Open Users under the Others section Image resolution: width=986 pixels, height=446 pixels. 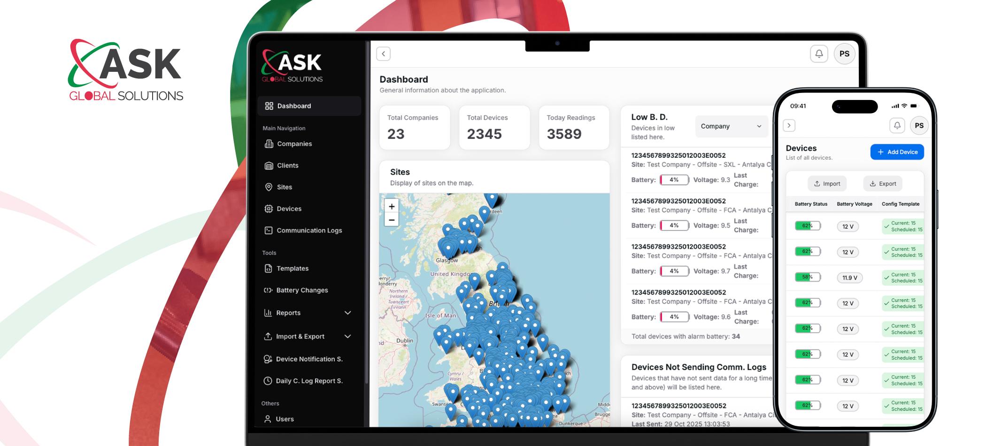tap(285, 419)
